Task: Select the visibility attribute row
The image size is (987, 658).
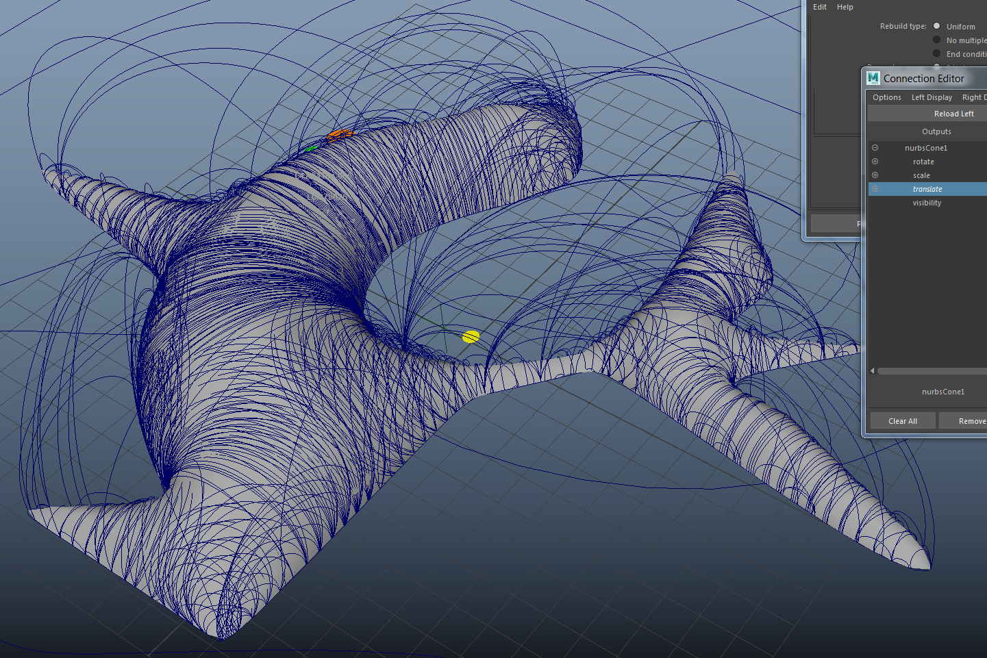Action: tap(927, 203)
